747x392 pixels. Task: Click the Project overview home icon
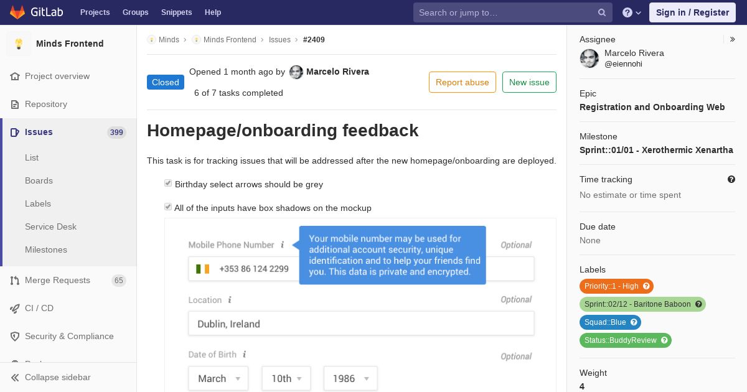tap(15, 76)
